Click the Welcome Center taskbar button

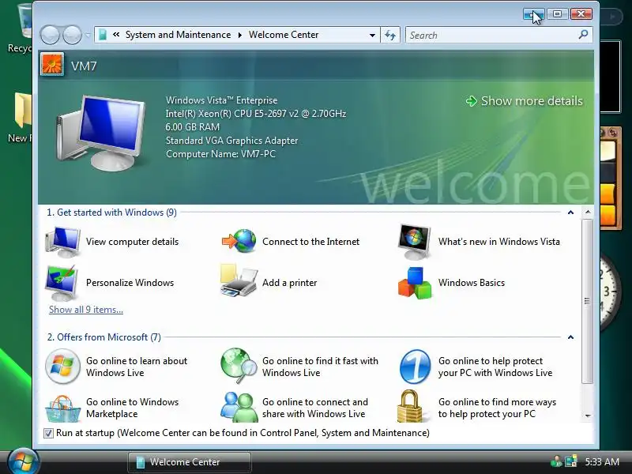tap(190, 462)
